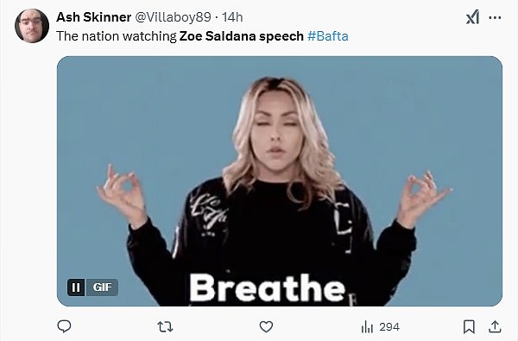Visit the Ash Skinner display name link
The width and height of the screenshot is (518, 341).
coord(93,17)
